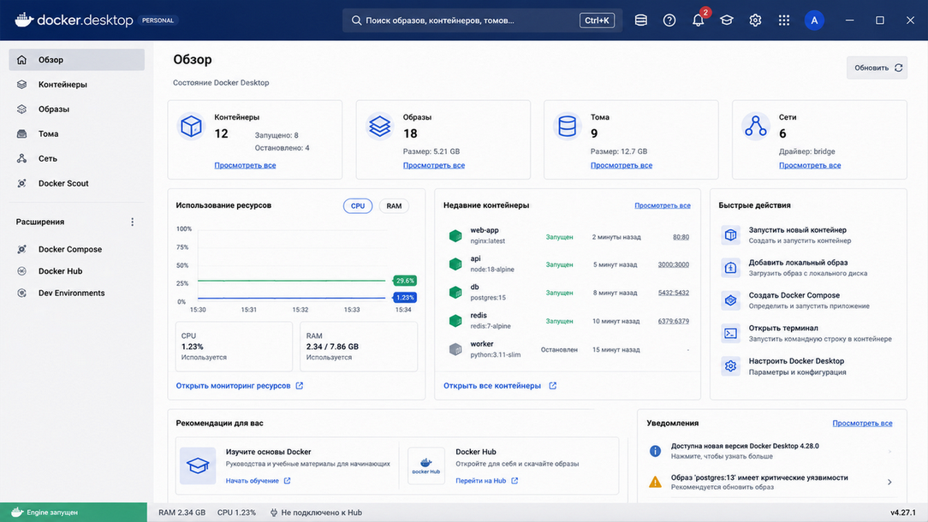
Task: Click Просмотреть все under Контейнеры card
Action: click(x=245, y=166)
